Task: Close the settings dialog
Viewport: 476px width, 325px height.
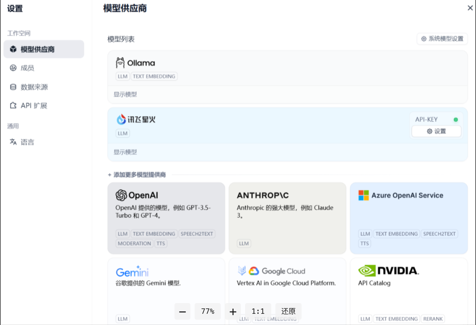Action: click(x=470, y=8)
